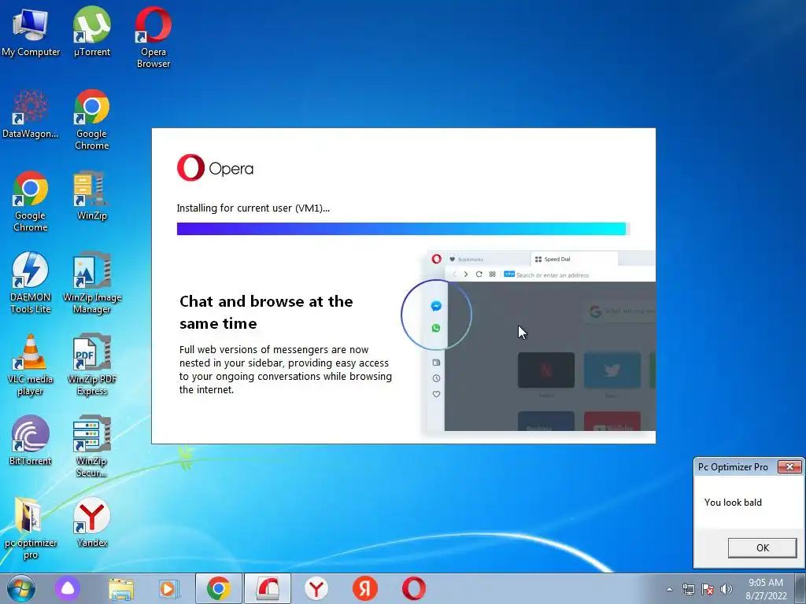Viewport: 806px width, 604px height.
Task: Click the Opera logo in the installer
Action: tap(215, 168)
